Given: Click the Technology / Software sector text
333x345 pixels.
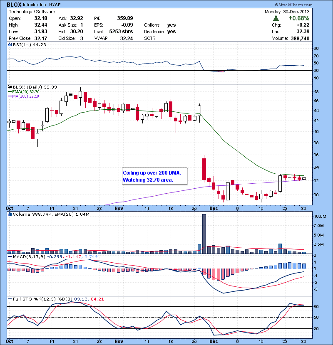Looking at the screenshot, I should (32, 12).
